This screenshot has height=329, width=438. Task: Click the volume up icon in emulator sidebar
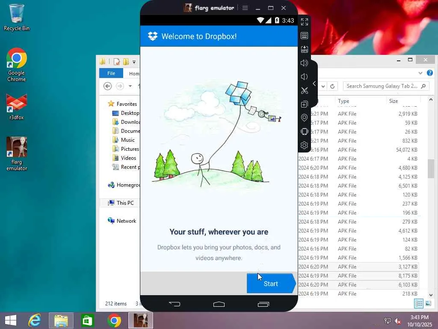click(x=304, y=63)
